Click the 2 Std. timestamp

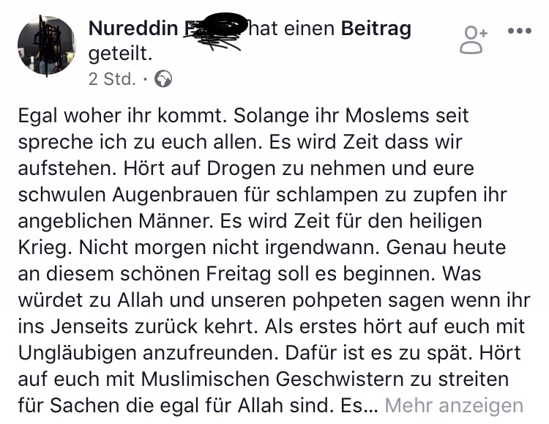[x=112, y=79]
